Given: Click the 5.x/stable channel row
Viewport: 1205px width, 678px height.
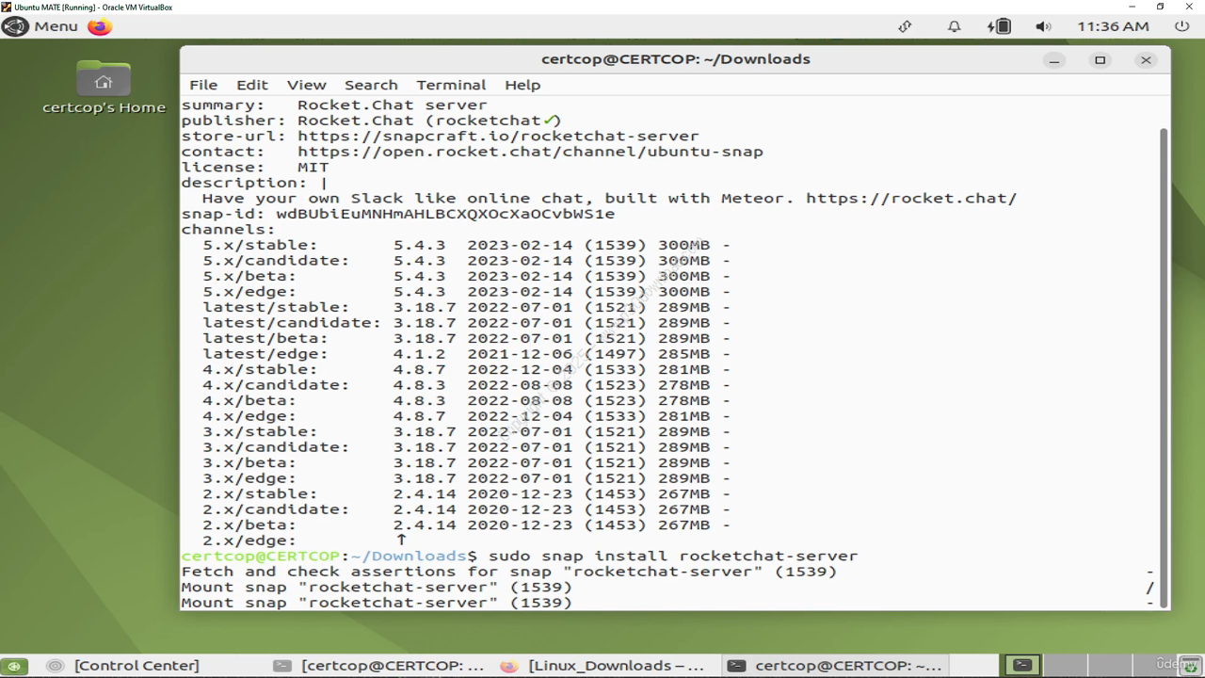Looking at the screenshot, I should coord(466,245).
